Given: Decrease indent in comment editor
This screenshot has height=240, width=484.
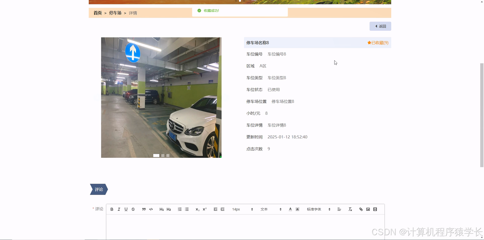Looking at the screenshot, I should [216, 209].
